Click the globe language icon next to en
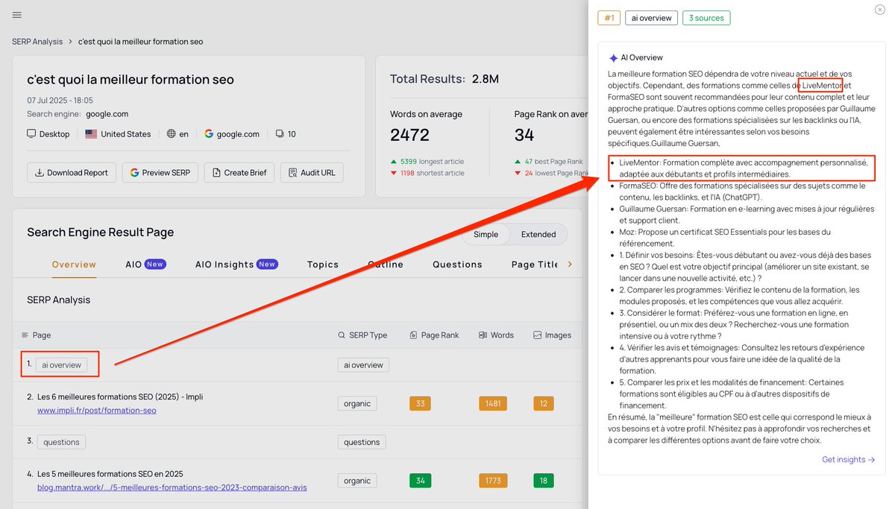 pos(172,134)
